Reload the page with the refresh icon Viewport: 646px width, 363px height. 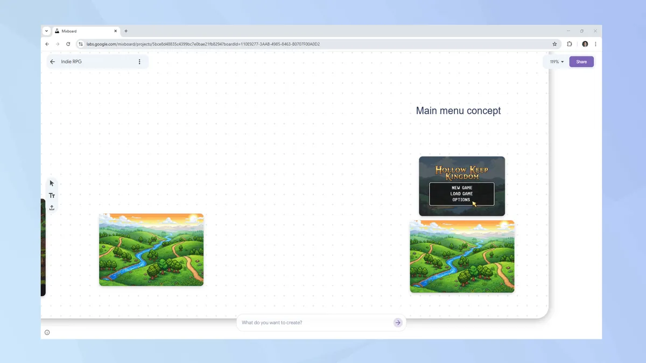click(68, 44)
